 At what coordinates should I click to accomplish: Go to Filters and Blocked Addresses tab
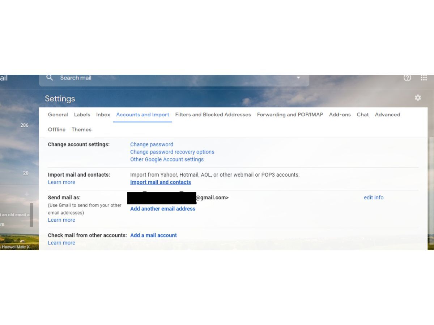[x=213, y=114]
